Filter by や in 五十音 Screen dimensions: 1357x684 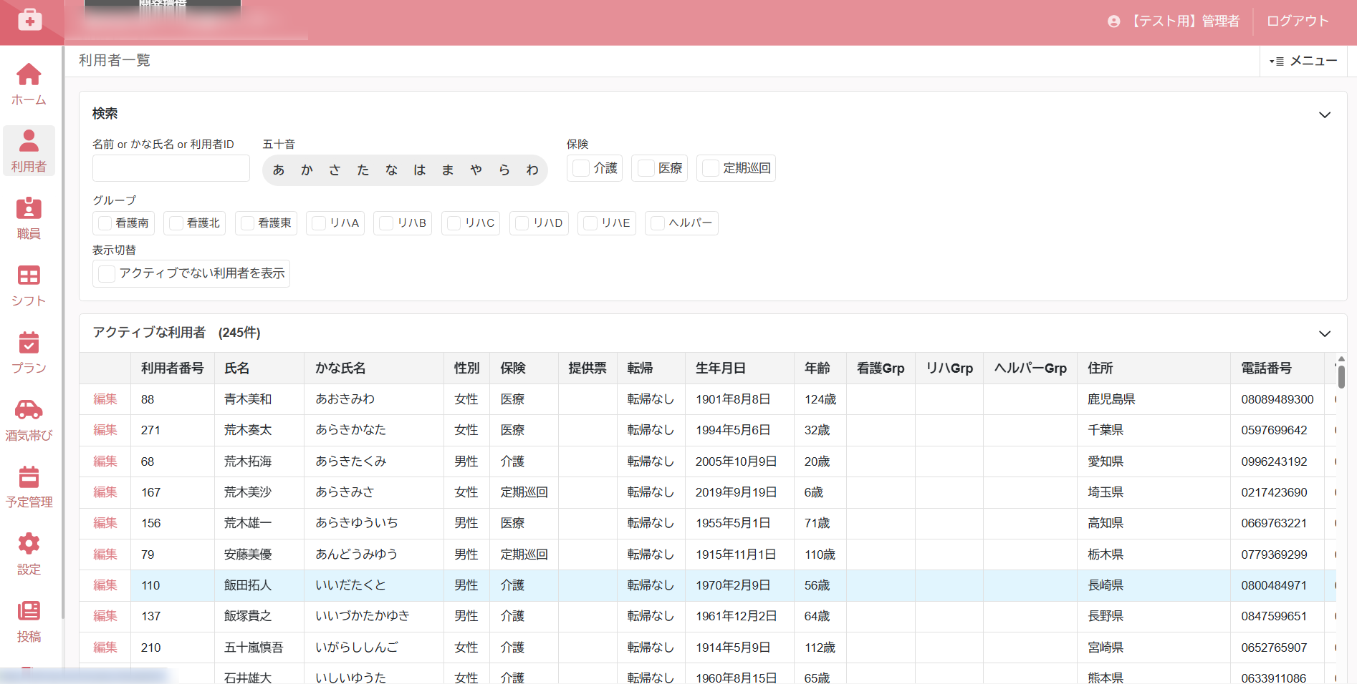(x=476, y=170)
